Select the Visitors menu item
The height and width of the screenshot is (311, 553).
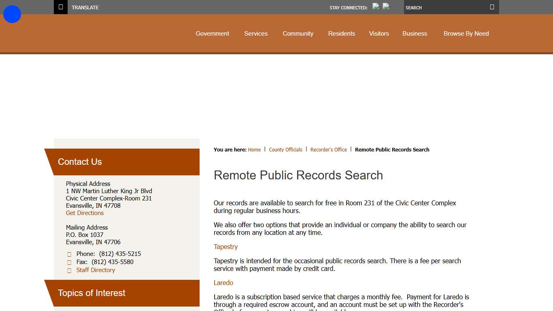(379, 34)
